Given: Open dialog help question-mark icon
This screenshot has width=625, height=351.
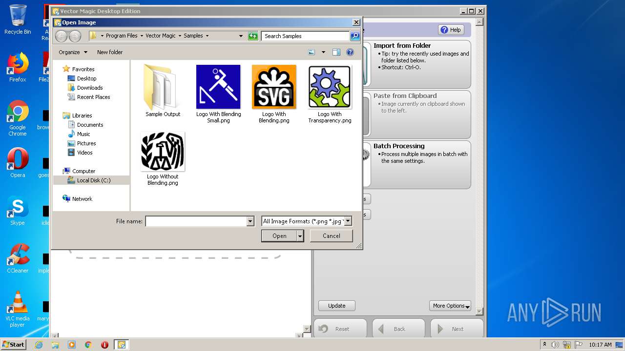Looking at the screenshot, I should 350,52.
